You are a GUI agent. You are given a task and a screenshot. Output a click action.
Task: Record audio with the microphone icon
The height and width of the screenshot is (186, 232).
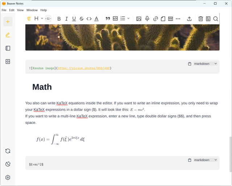click(147, 18)
